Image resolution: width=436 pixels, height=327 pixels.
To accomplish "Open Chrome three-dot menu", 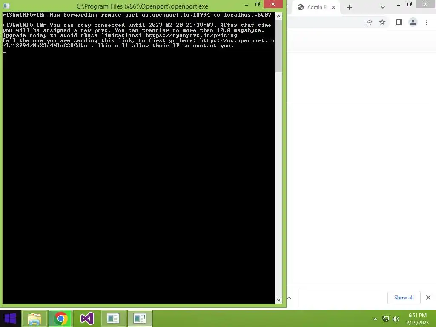I will click(427, 22).
